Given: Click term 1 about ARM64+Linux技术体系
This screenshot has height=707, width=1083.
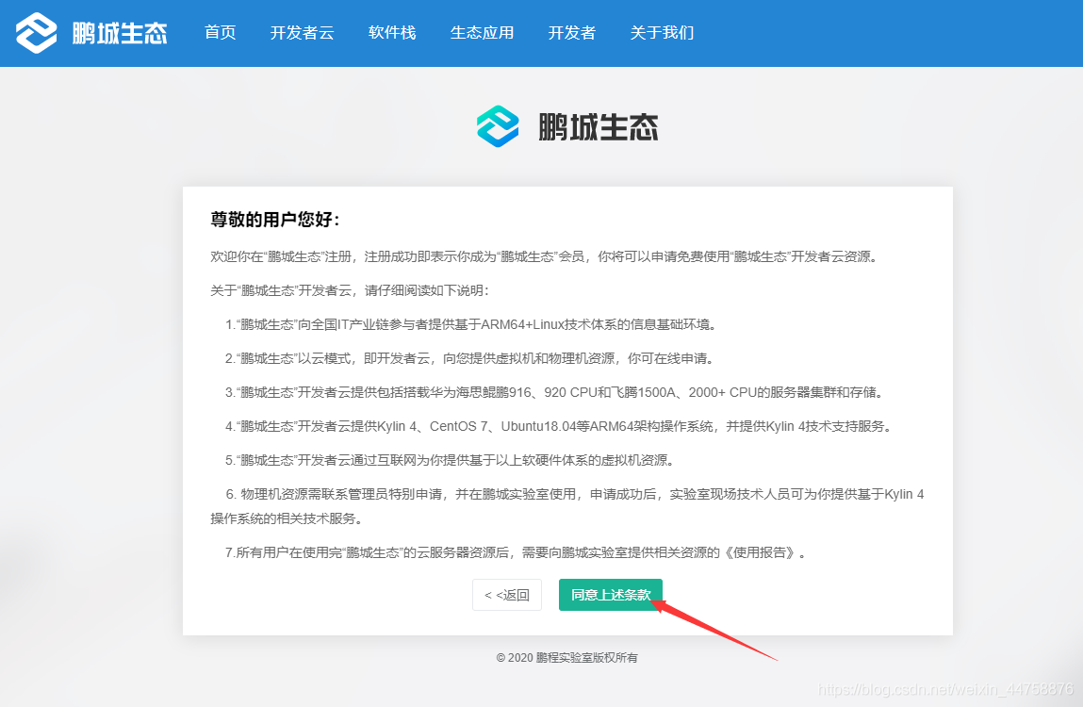Looking at the screenshot, I should pyautogui.click(x=469, y=324).
